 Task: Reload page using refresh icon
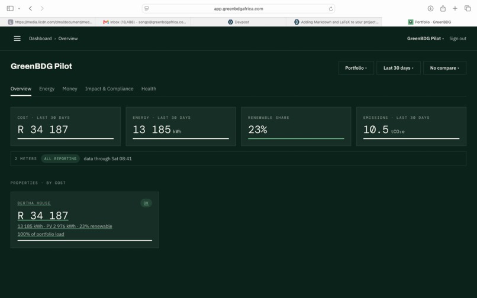coord(331,9)
